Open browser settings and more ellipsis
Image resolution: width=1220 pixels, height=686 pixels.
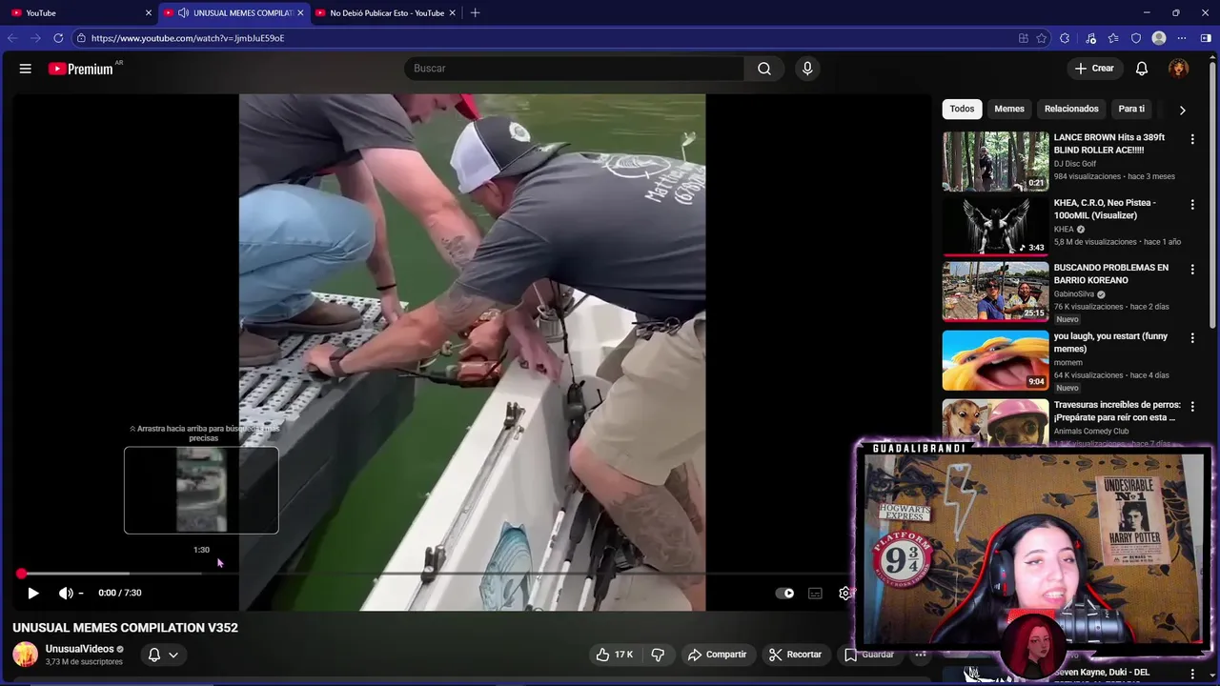(1182, 38)
